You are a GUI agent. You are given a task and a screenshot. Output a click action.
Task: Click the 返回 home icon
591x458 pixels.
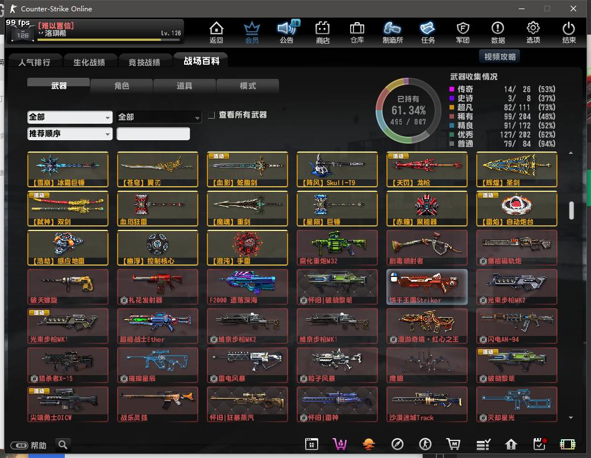point(217,32)
